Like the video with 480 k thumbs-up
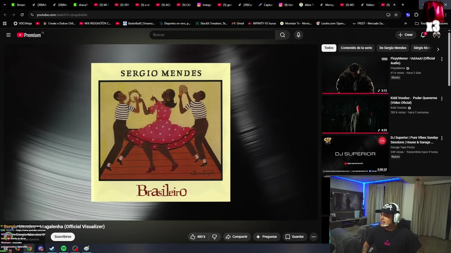 [x=198, y=237]
